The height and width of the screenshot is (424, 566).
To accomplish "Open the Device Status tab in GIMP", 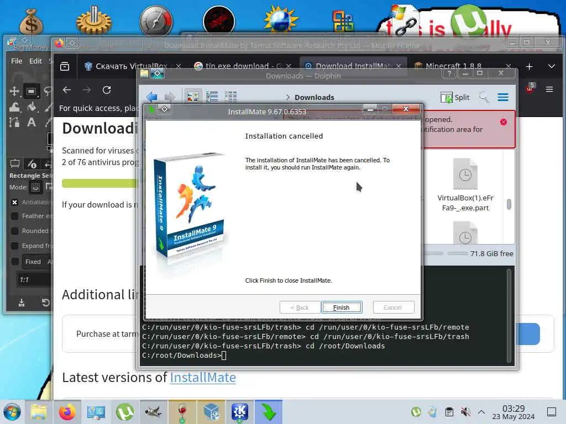I will pyautogui.click(x=32, y=165).
